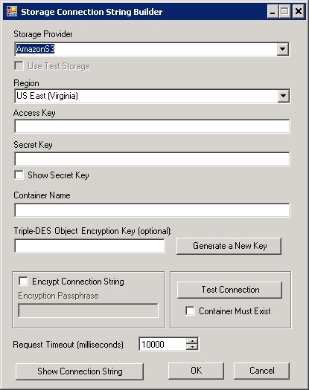Click the app icon in title bar

click(x=12, y=11)
